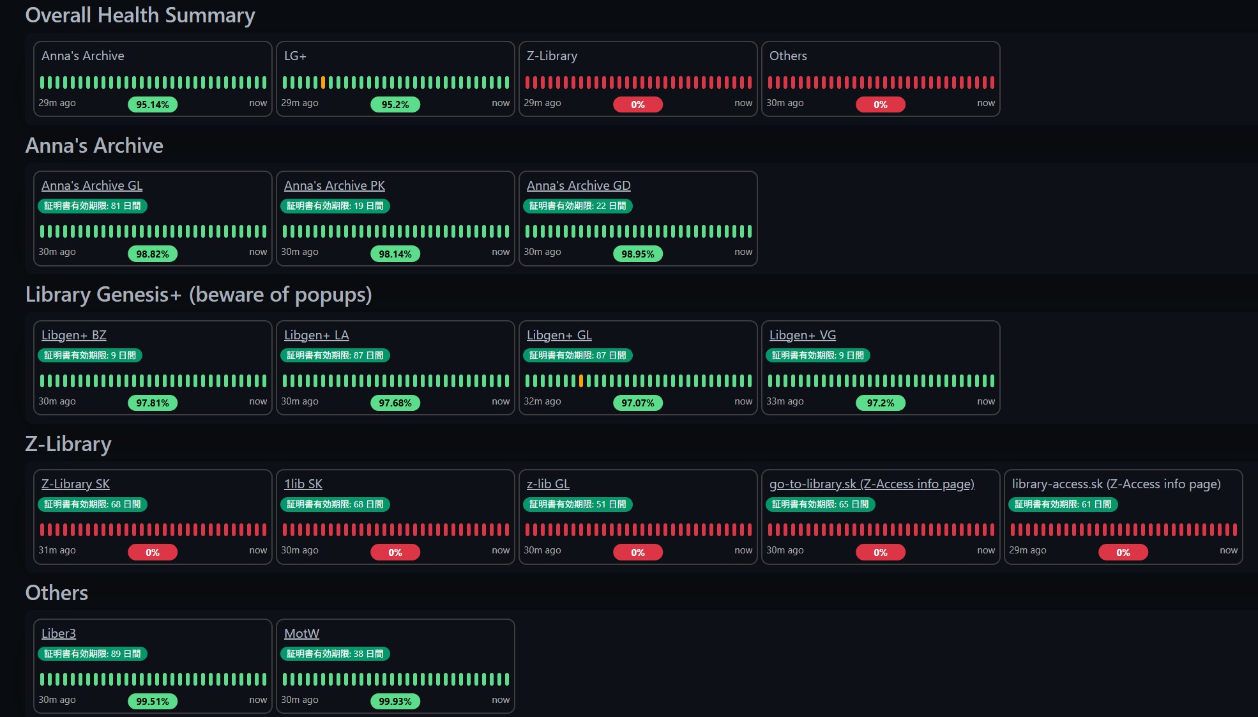Click the Library Genesis+ (beware of popups) heading

[x=199, y=295]
